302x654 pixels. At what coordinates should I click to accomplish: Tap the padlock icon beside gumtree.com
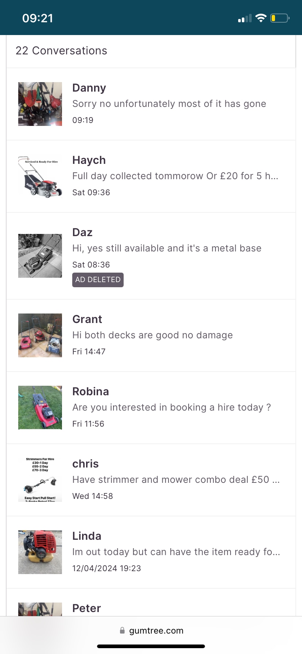122,630
